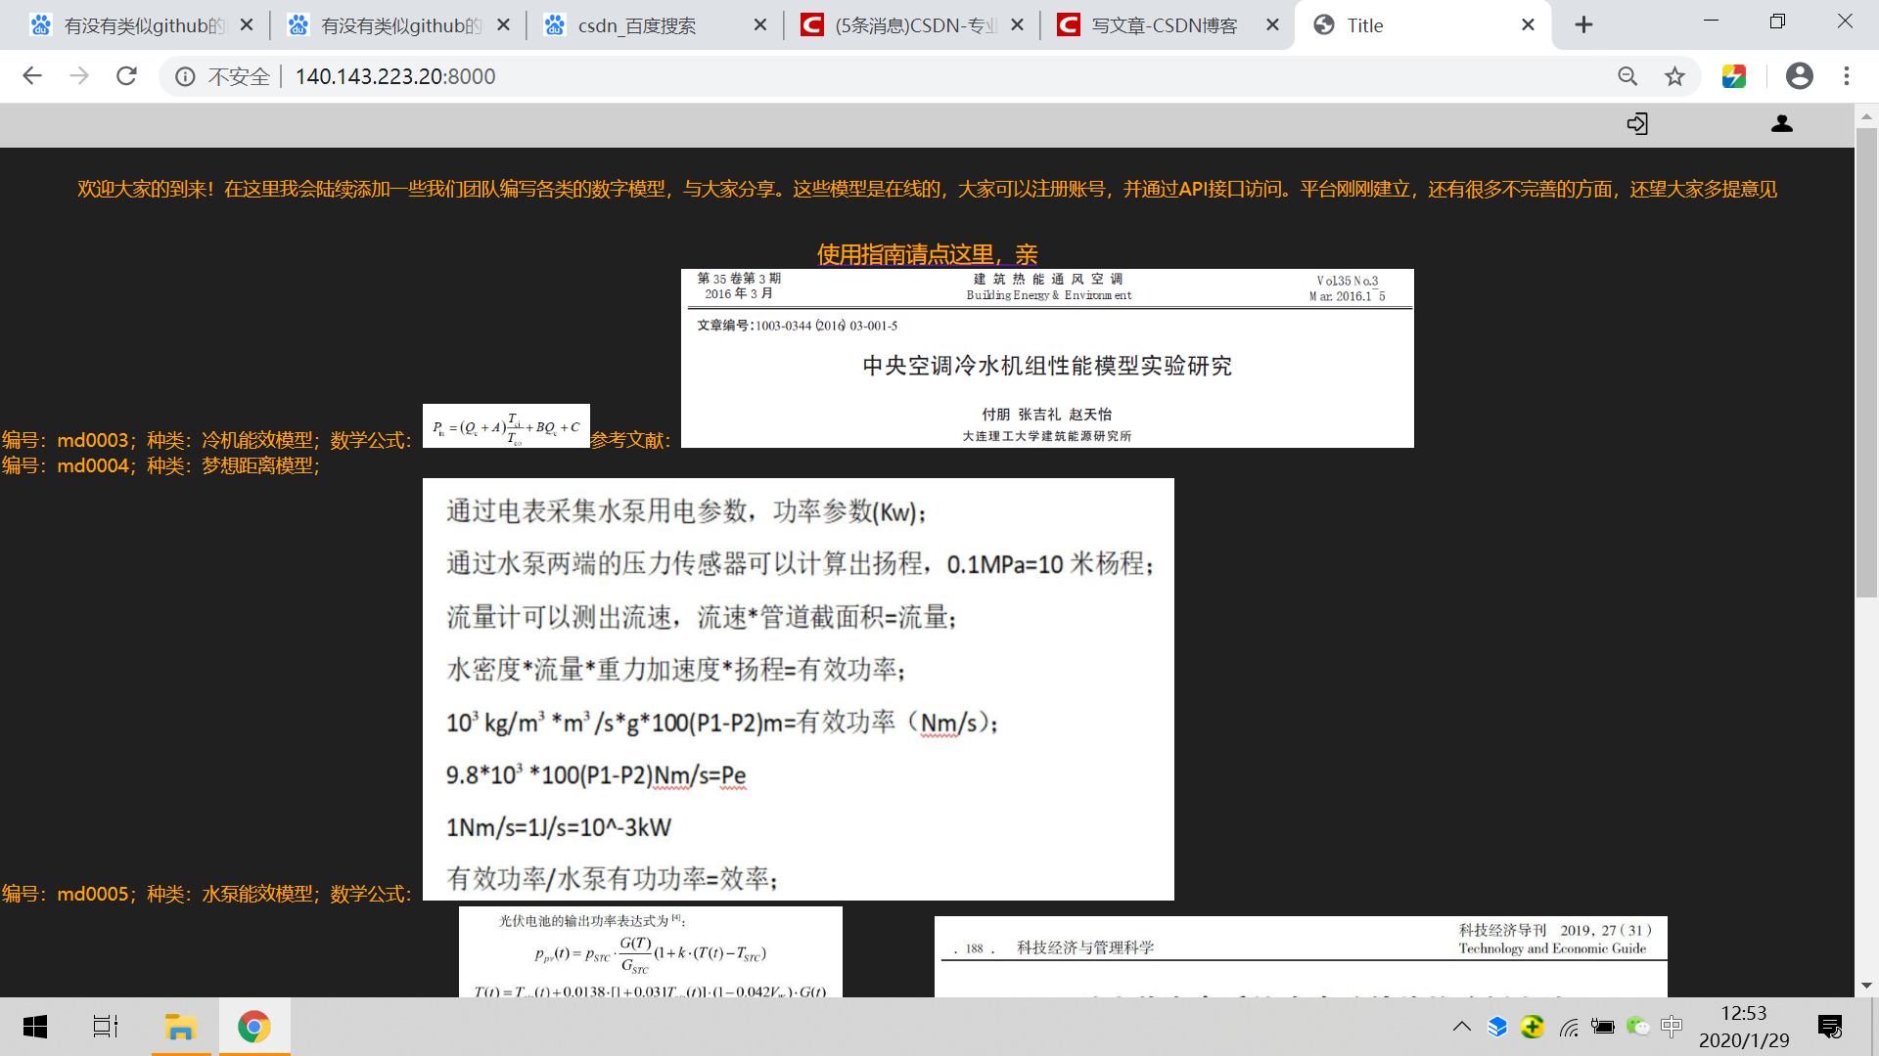Toggle the Chinese IME indicator in tray
Screen dimensions: 1879x1056
[x=1672, y=1027]
